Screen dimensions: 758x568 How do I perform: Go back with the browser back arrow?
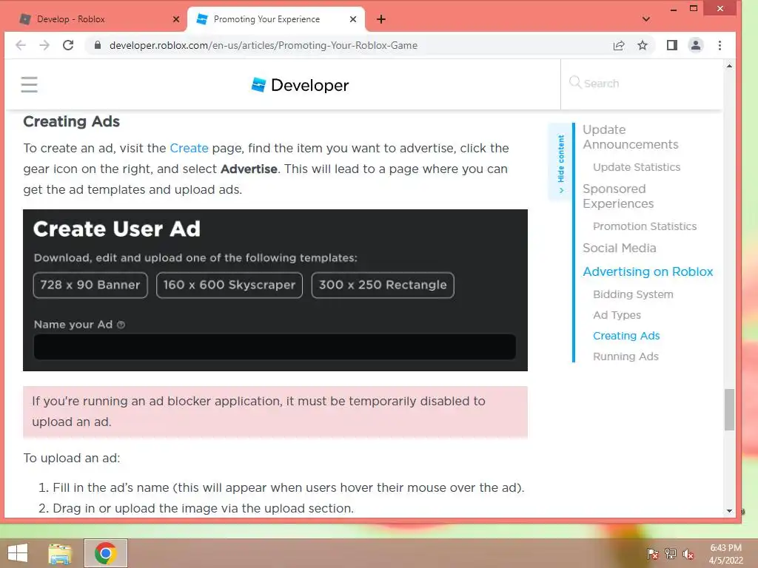pyautogui.click(x=20, y=45)
